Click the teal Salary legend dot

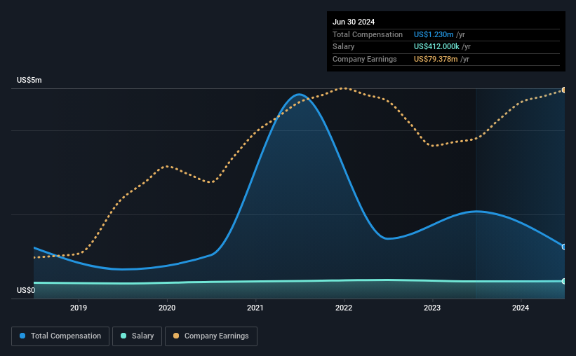tap(123, 336)
